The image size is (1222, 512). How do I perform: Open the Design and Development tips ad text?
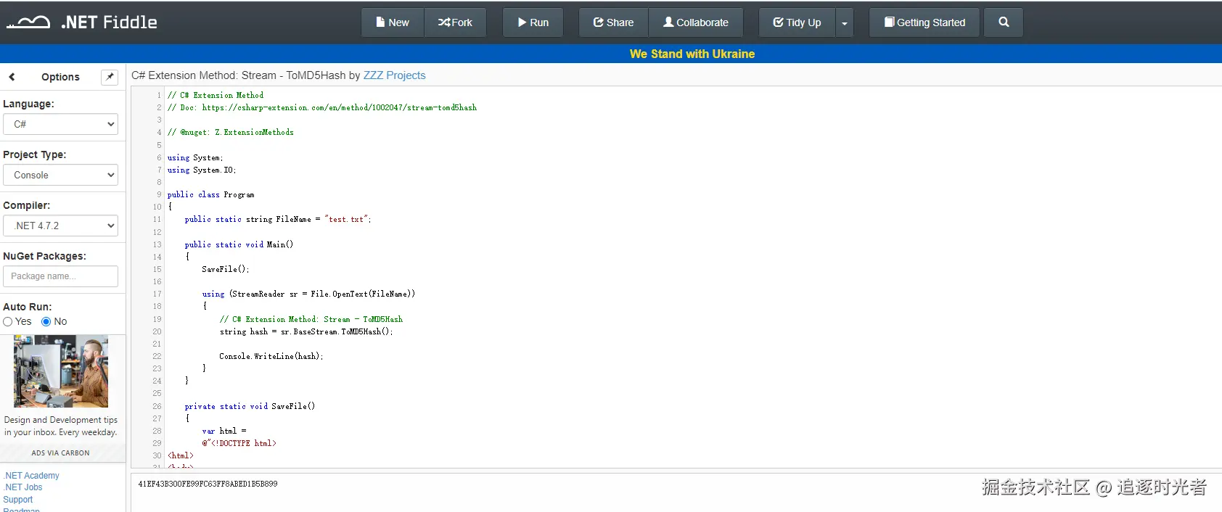(61, 426)
